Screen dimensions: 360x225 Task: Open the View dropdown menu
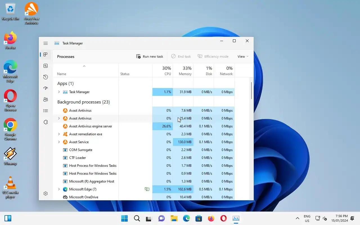coord(243,57)
